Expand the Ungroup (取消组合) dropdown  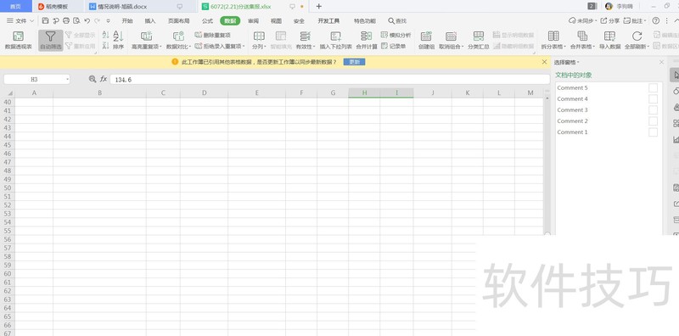click(463, 47)
